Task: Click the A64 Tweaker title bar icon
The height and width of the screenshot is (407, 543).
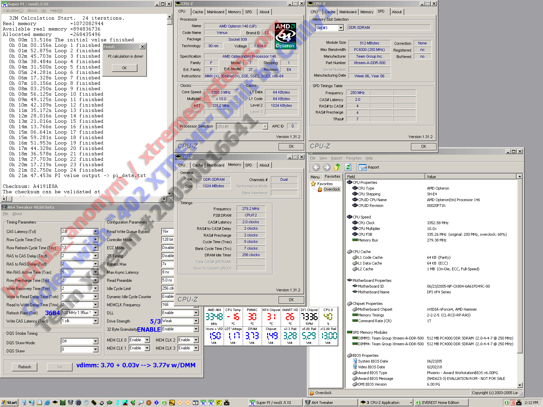Action: tap(4, 207)
